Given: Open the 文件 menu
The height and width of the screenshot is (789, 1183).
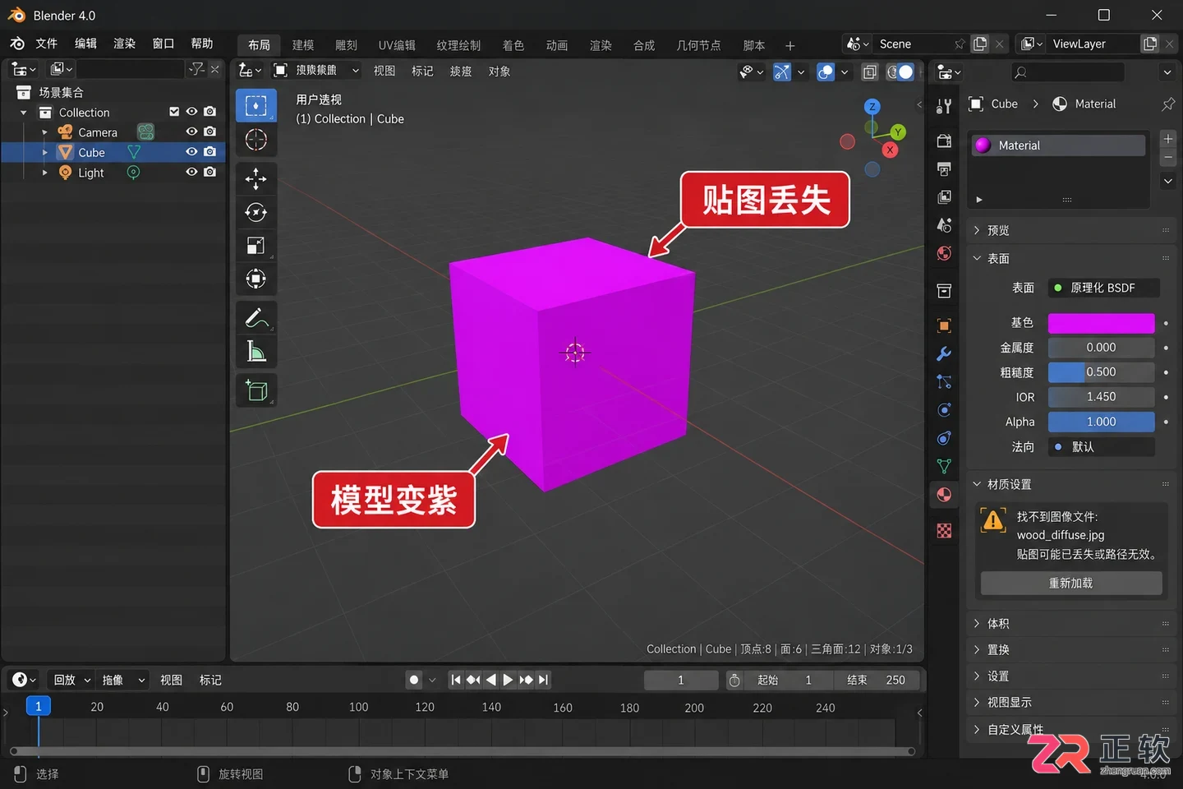Looking at the screenshot, I should 47,44.
